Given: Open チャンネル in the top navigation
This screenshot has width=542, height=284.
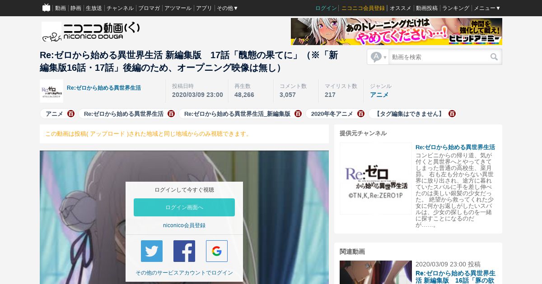Looking at the screenshot, I should (x=120, y=8).
